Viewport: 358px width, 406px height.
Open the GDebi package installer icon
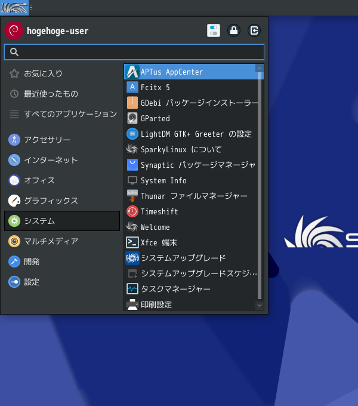(132, 103)
